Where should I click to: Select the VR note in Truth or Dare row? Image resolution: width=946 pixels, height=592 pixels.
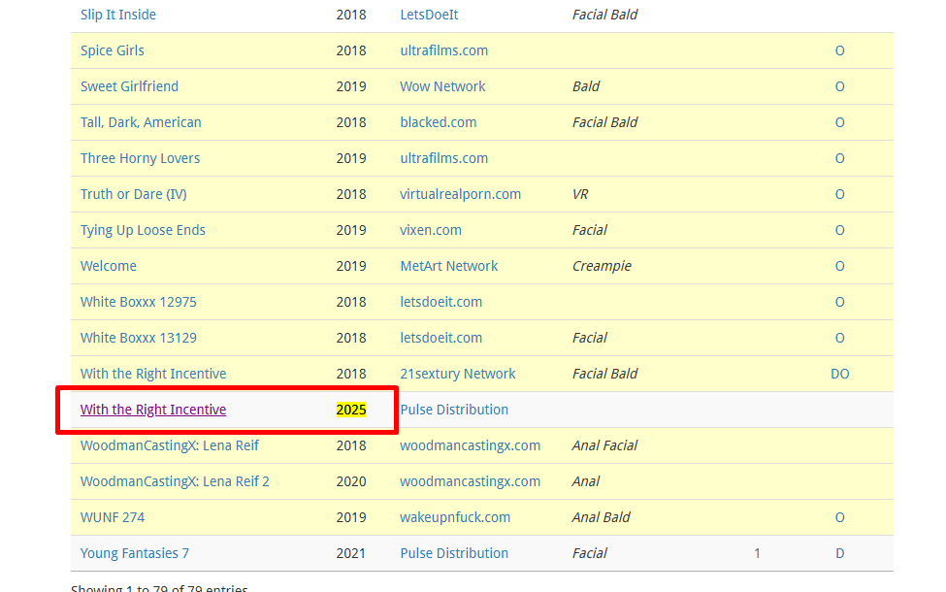point(580,194)
